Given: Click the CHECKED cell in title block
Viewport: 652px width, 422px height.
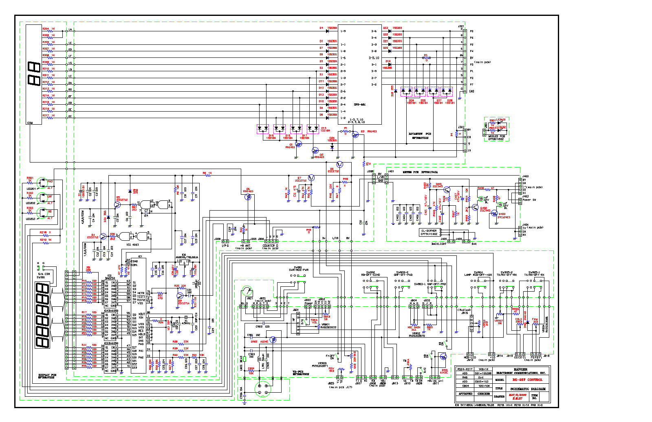Looking at the screenshot, I should [484, 394].
